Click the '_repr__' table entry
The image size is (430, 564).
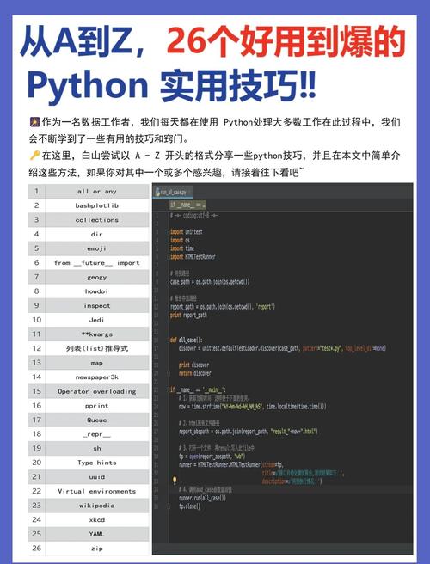(x=97, y=434)
